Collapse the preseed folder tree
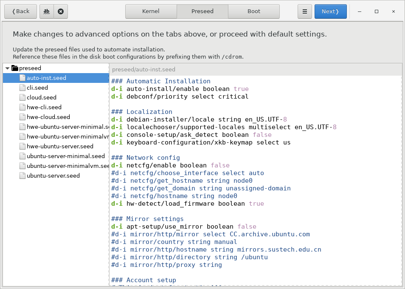405x289 pixels. click(7, 68)
